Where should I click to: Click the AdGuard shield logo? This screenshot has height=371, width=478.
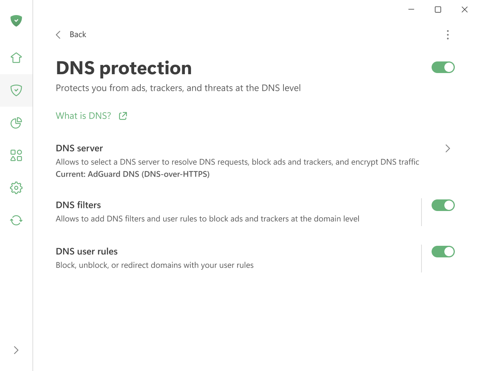[x=16, y=21]
